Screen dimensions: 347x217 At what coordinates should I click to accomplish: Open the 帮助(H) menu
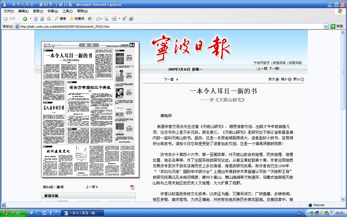(x=82, y=11)
